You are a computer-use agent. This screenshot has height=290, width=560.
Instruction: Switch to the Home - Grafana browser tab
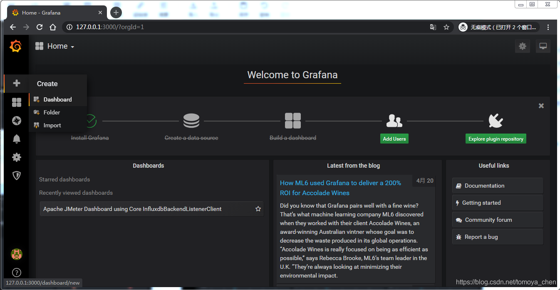click(56, 13)
